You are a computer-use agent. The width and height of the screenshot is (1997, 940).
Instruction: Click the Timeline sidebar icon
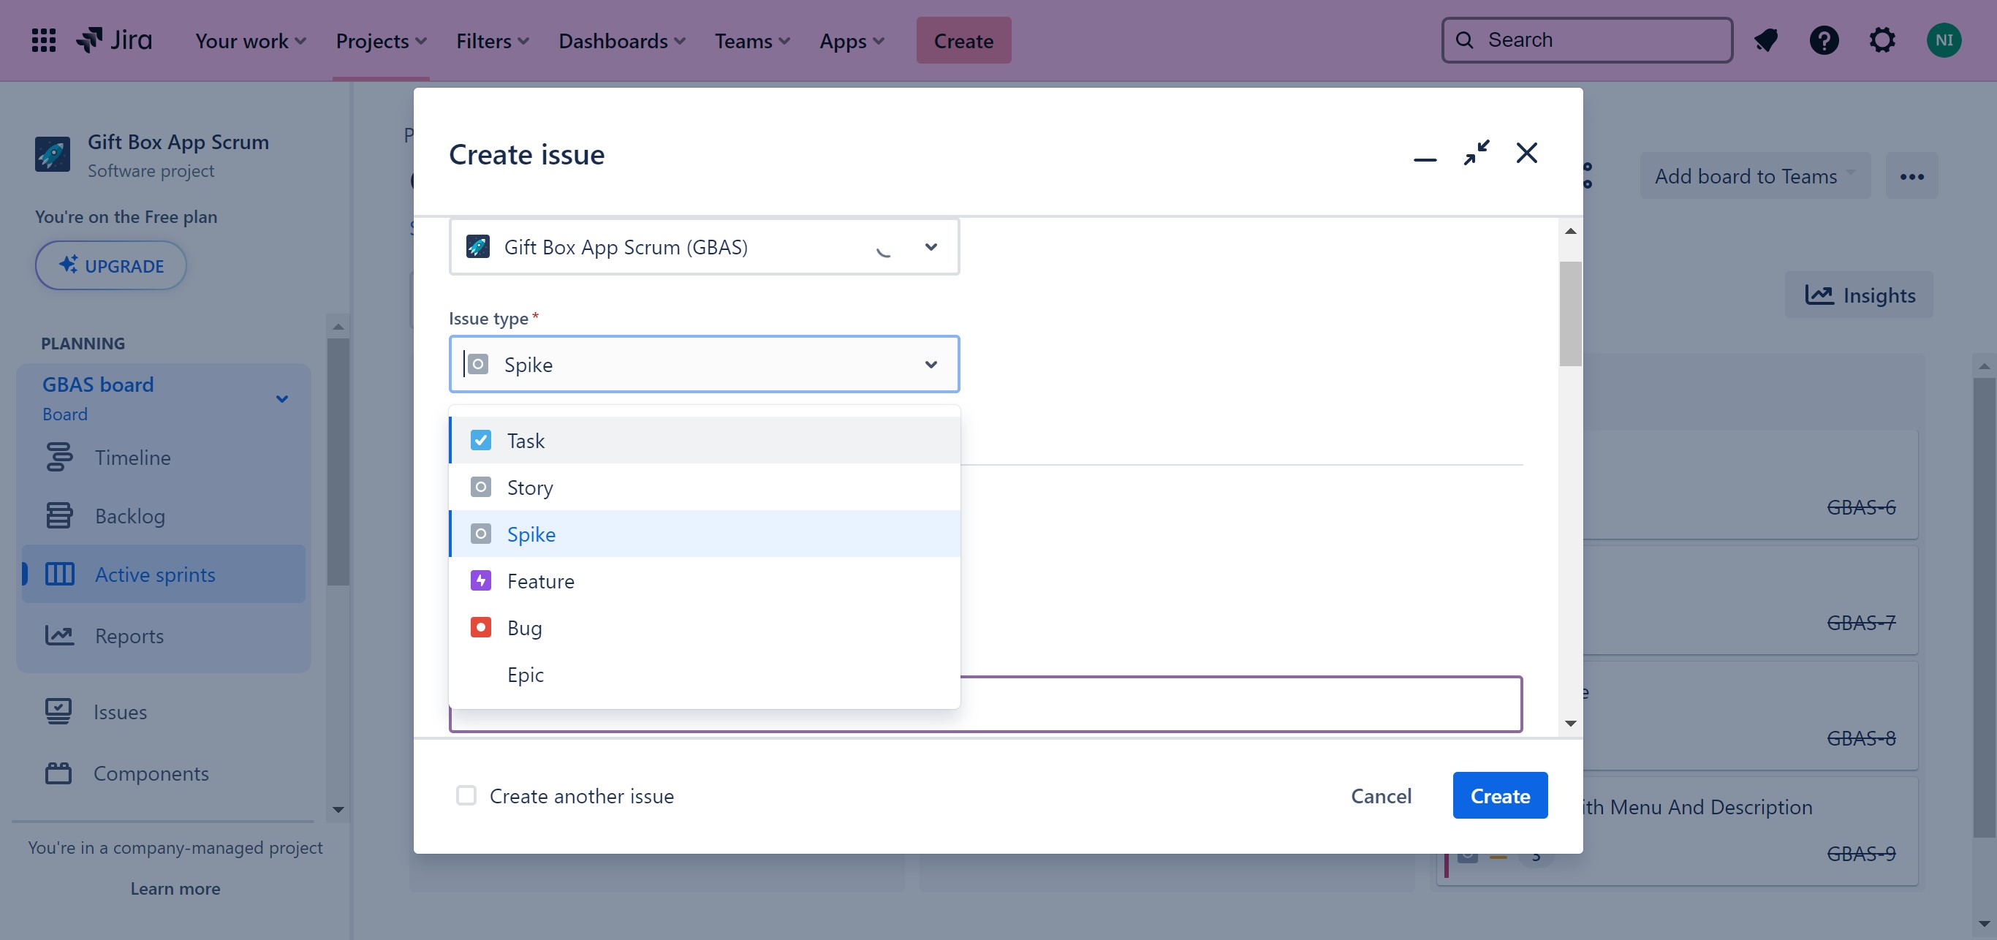59,458
